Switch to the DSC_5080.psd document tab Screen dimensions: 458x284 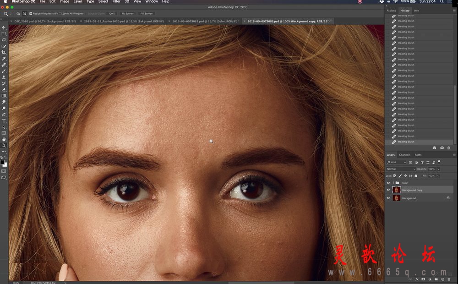coord(45,22)
